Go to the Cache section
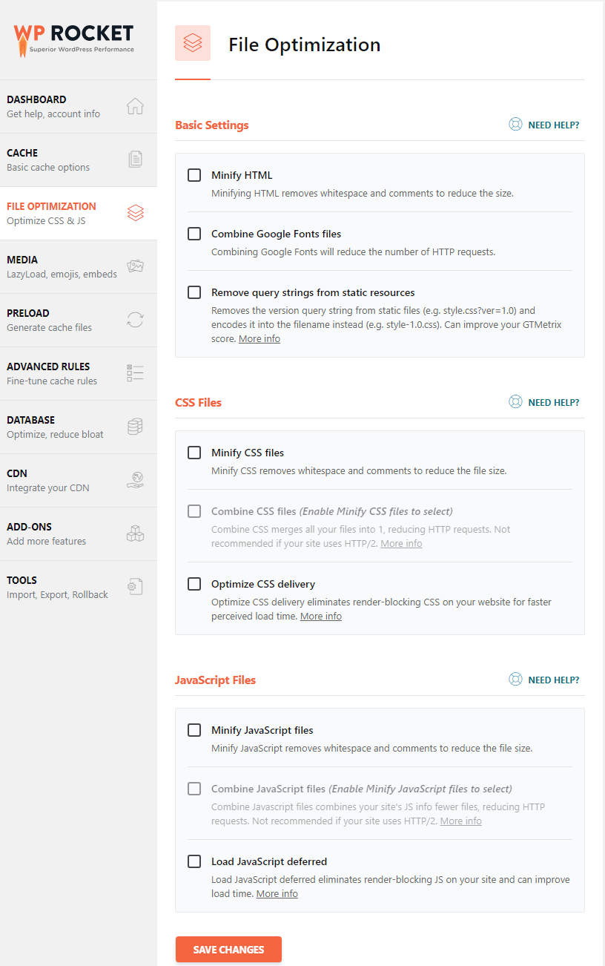Viewport: 605px width, 966px height. 79,160
